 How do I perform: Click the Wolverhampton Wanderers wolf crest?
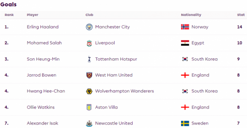(89, 91)
